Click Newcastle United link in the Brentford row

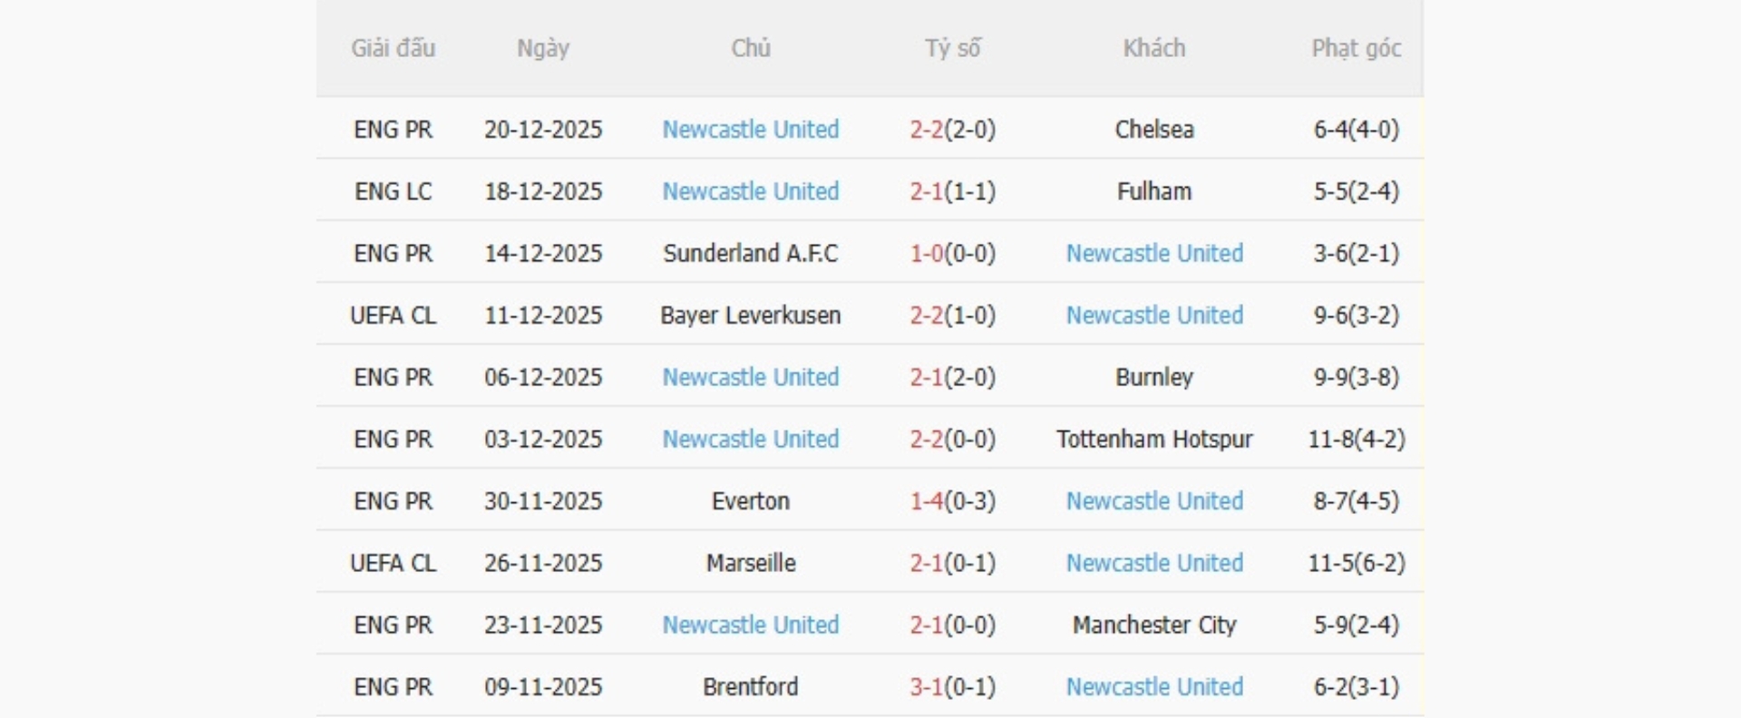pos(1153,686)
